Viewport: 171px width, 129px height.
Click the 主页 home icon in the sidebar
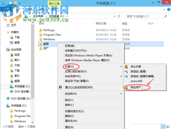click(x=8, y=25)
